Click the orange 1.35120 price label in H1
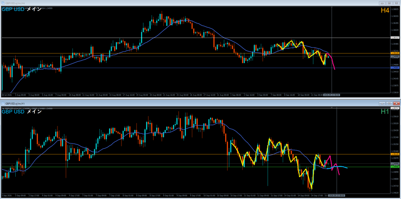401x199 pixels. [396, 154]
